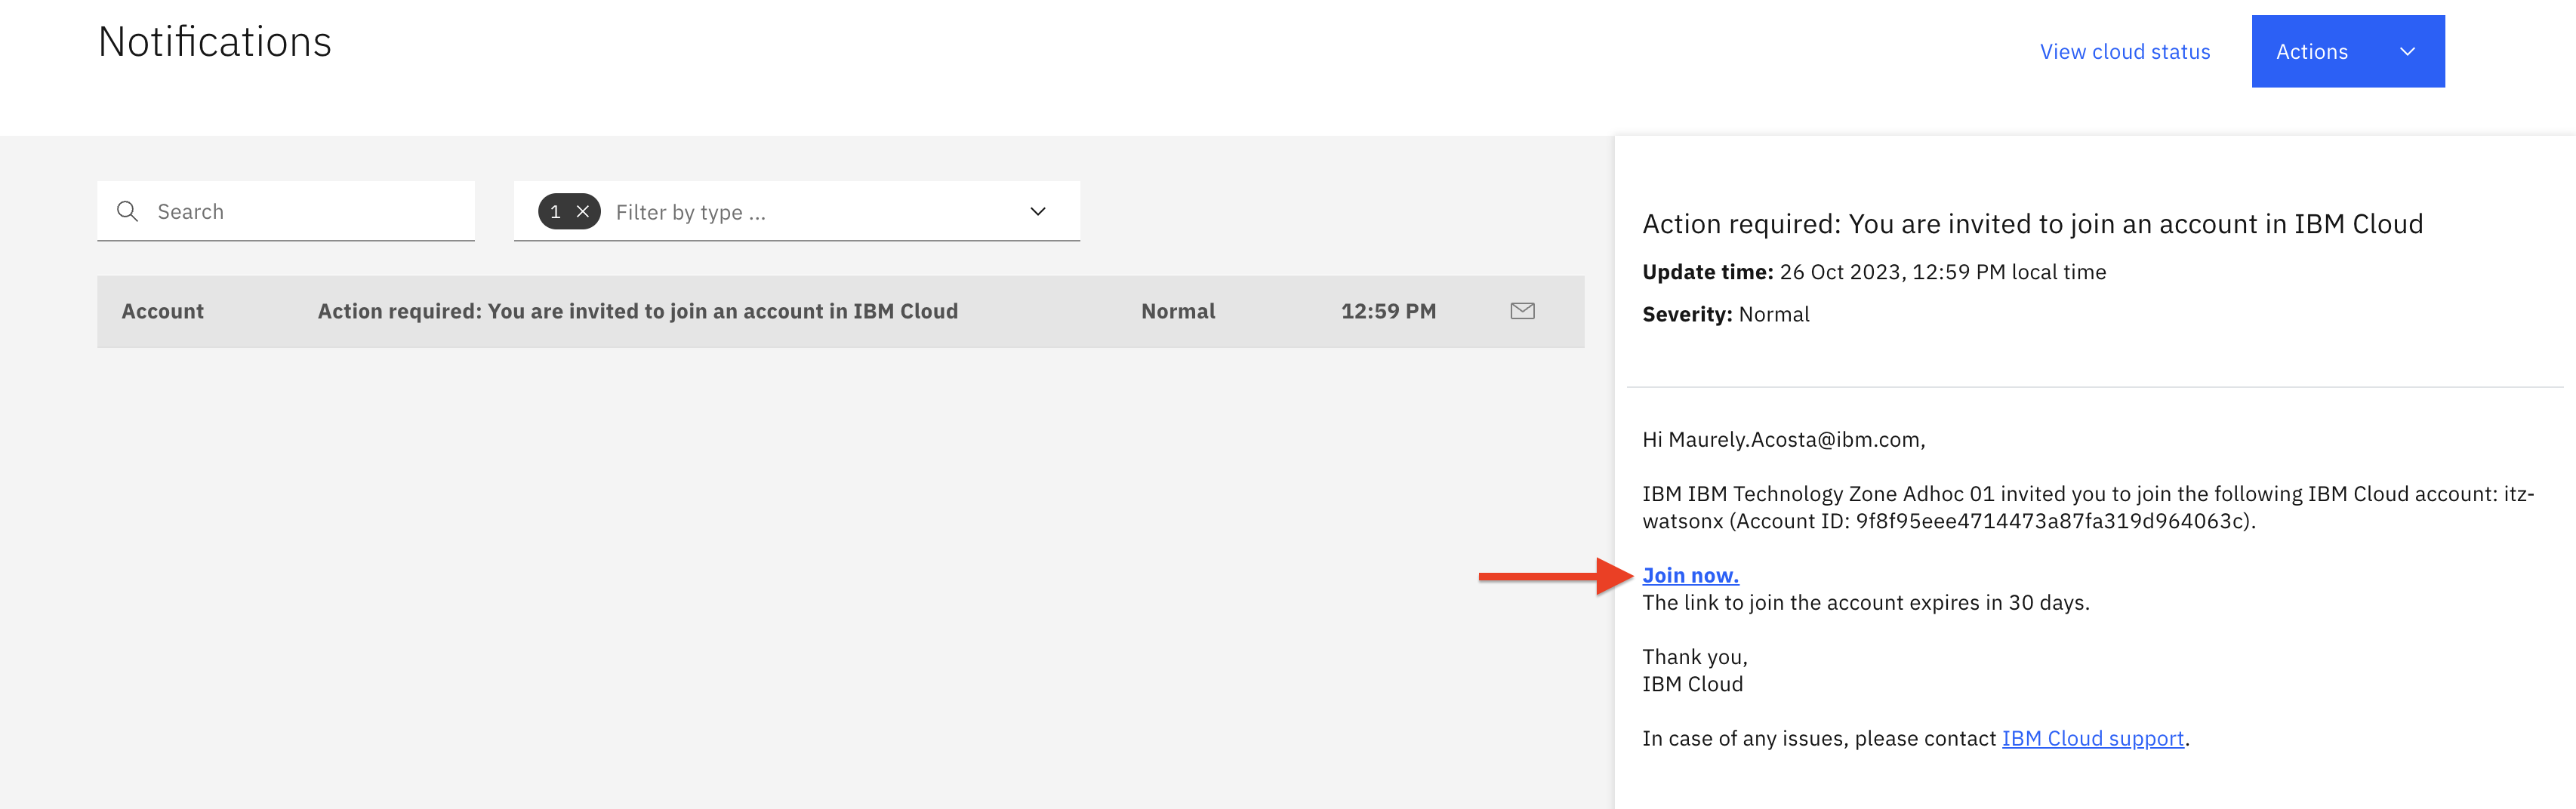Screen dimensions: 2576x809
Task: Click the chevron inside the Actions button
Action: (x=2407, y=51)
